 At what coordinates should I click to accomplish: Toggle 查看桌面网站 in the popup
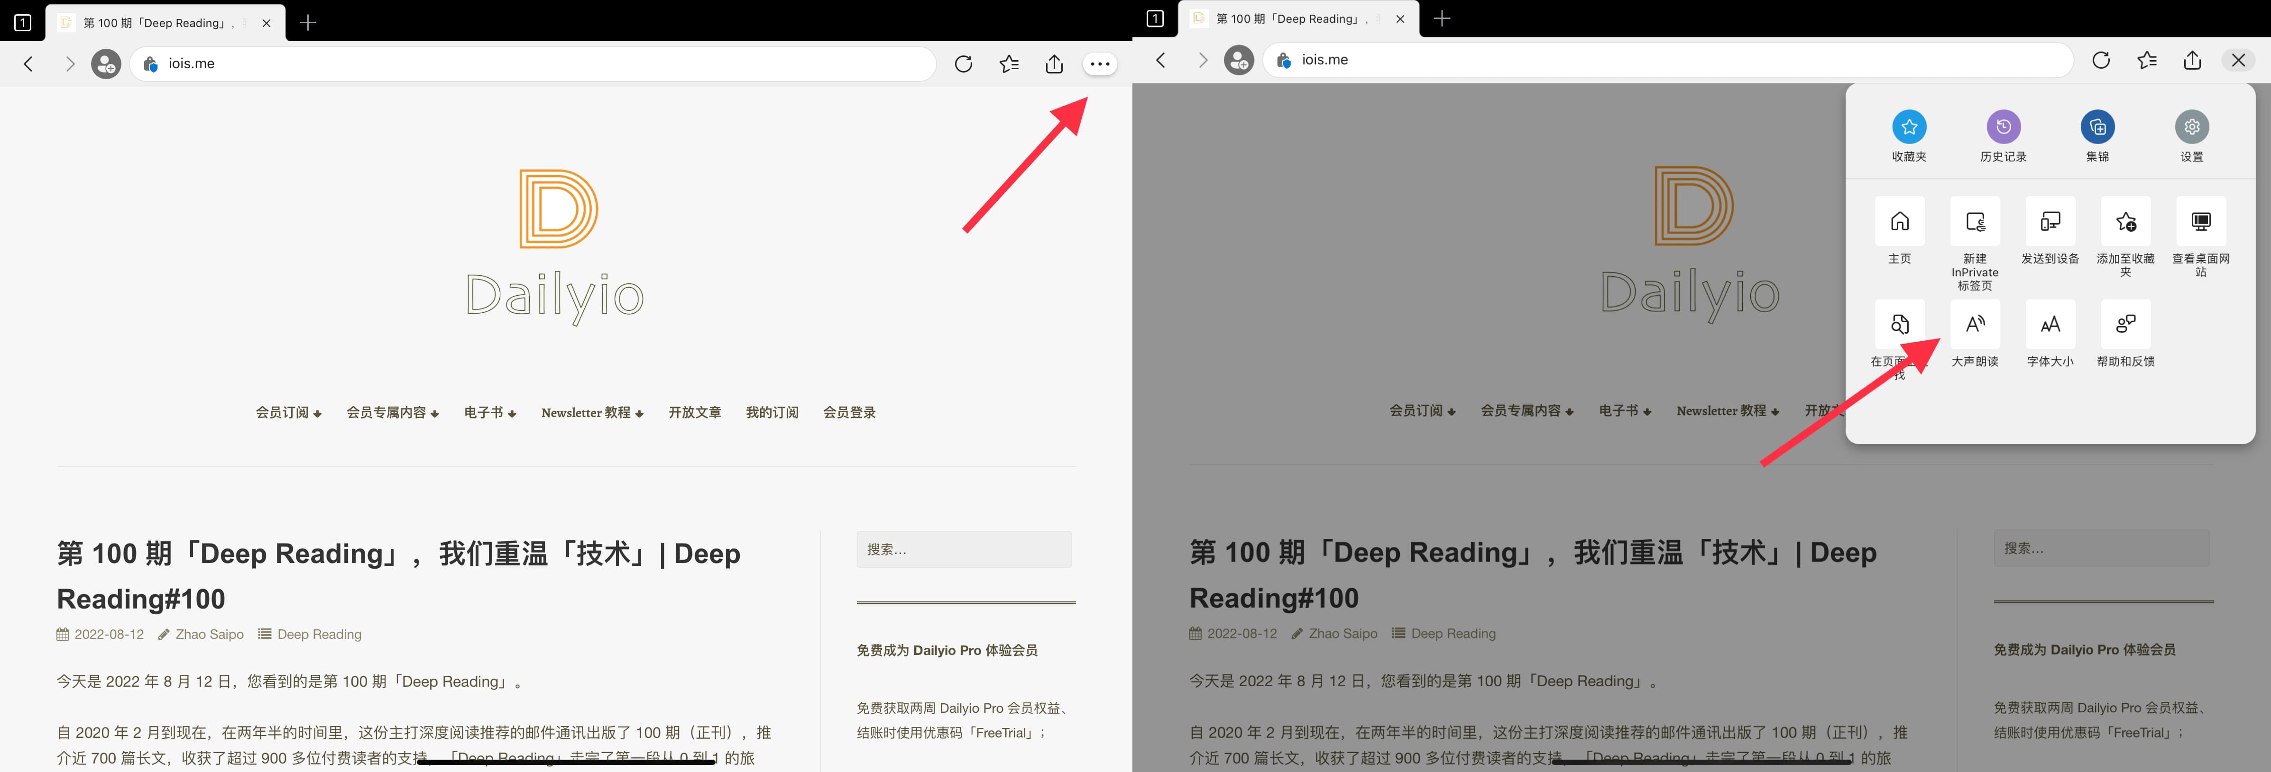coord(2200,237)
